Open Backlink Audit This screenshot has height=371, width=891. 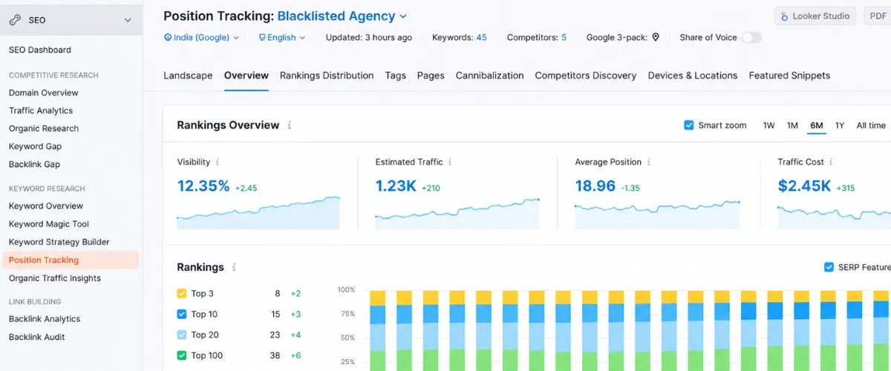tap(37, 337)
